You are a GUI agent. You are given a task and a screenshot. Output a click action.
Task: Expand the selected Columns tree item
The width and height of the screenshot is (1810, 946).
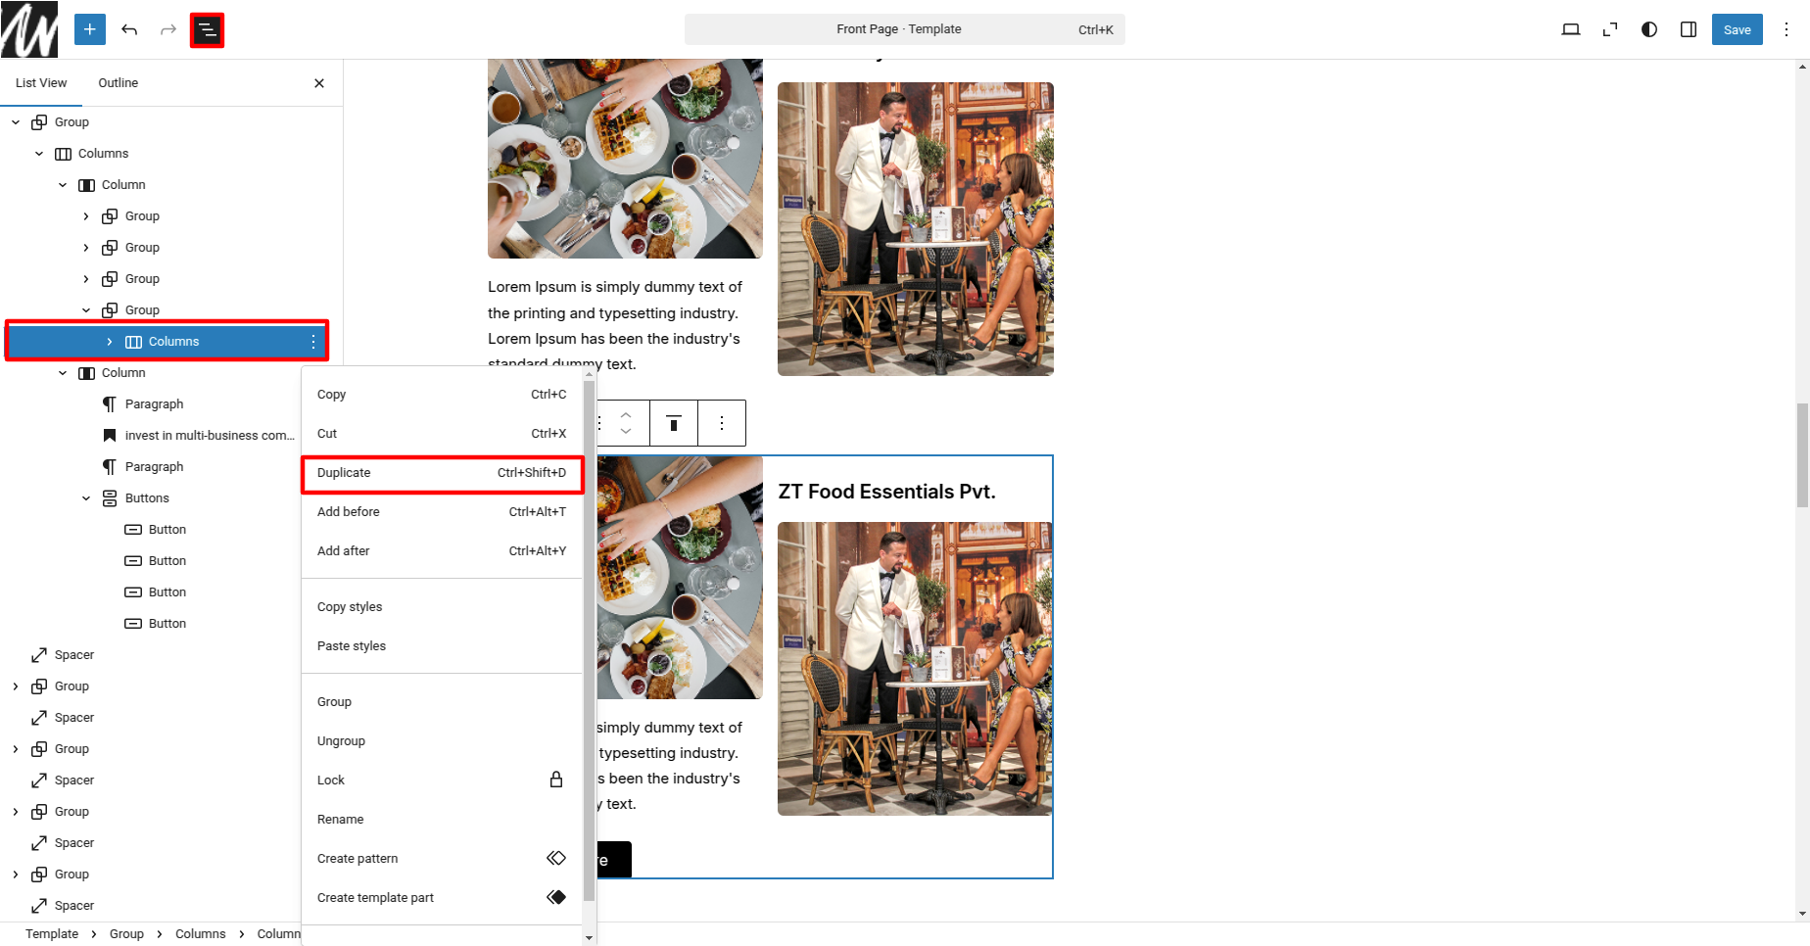[110, 342]
